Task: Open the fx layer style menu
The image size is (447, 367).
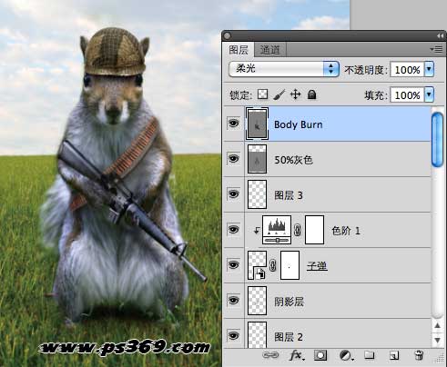Action: [x=297, y=355]
